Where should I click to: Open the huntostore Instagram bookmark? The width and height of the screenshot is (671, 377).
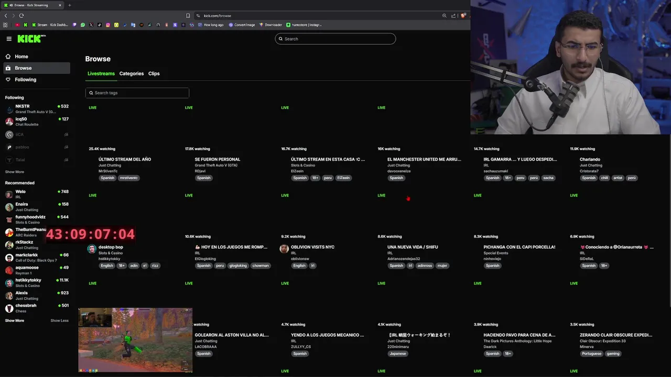point(304,25)
